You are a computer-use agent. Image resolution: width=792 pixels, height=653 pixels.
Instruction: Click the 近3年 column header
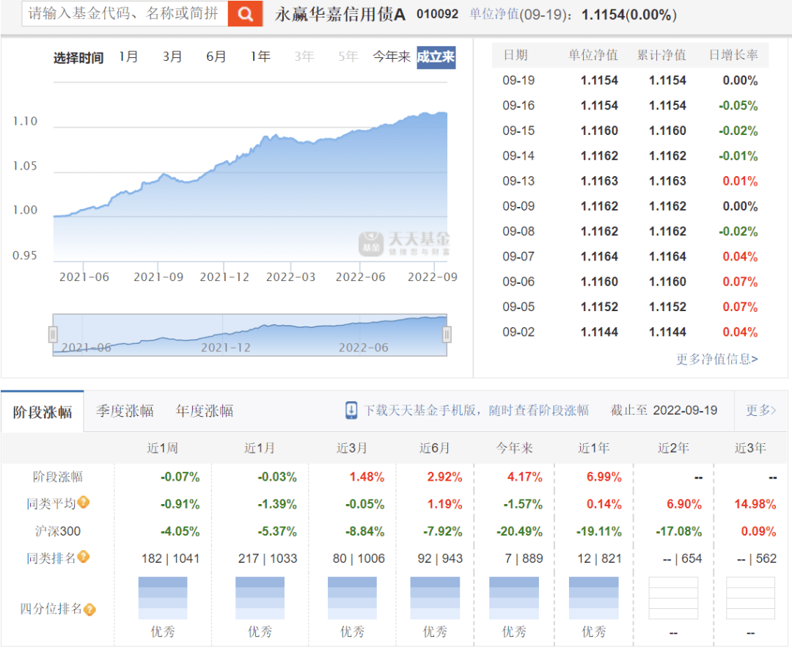coord(750,448)
